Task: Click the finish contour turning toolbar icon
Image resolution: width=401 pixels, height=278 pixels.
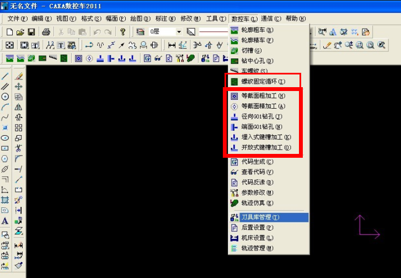Action: (x=20, y=58)
